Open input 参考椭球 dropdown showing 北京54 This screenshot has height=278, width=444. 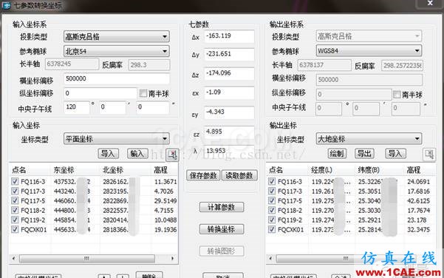[117, 51]
